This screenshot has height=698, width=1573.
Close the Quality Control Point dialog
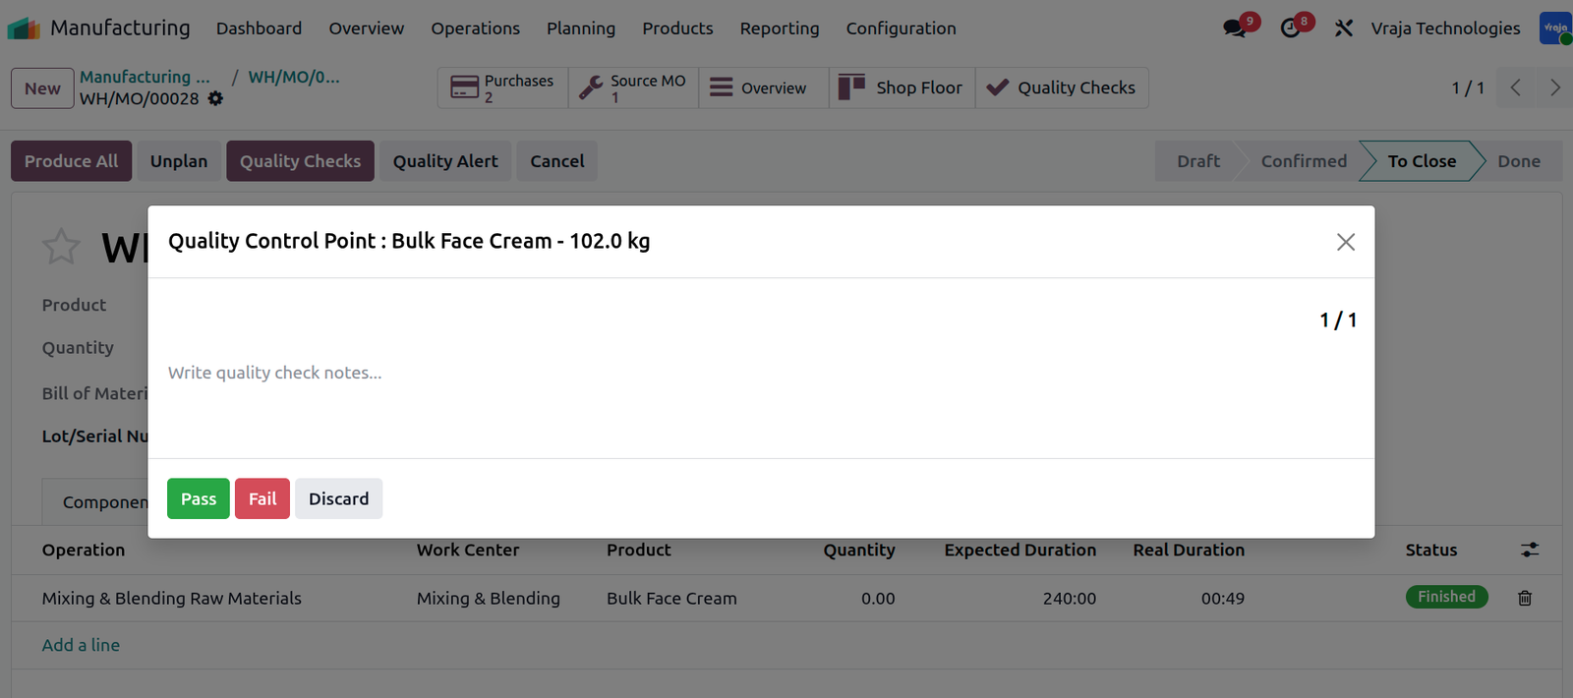(1346, 242)
